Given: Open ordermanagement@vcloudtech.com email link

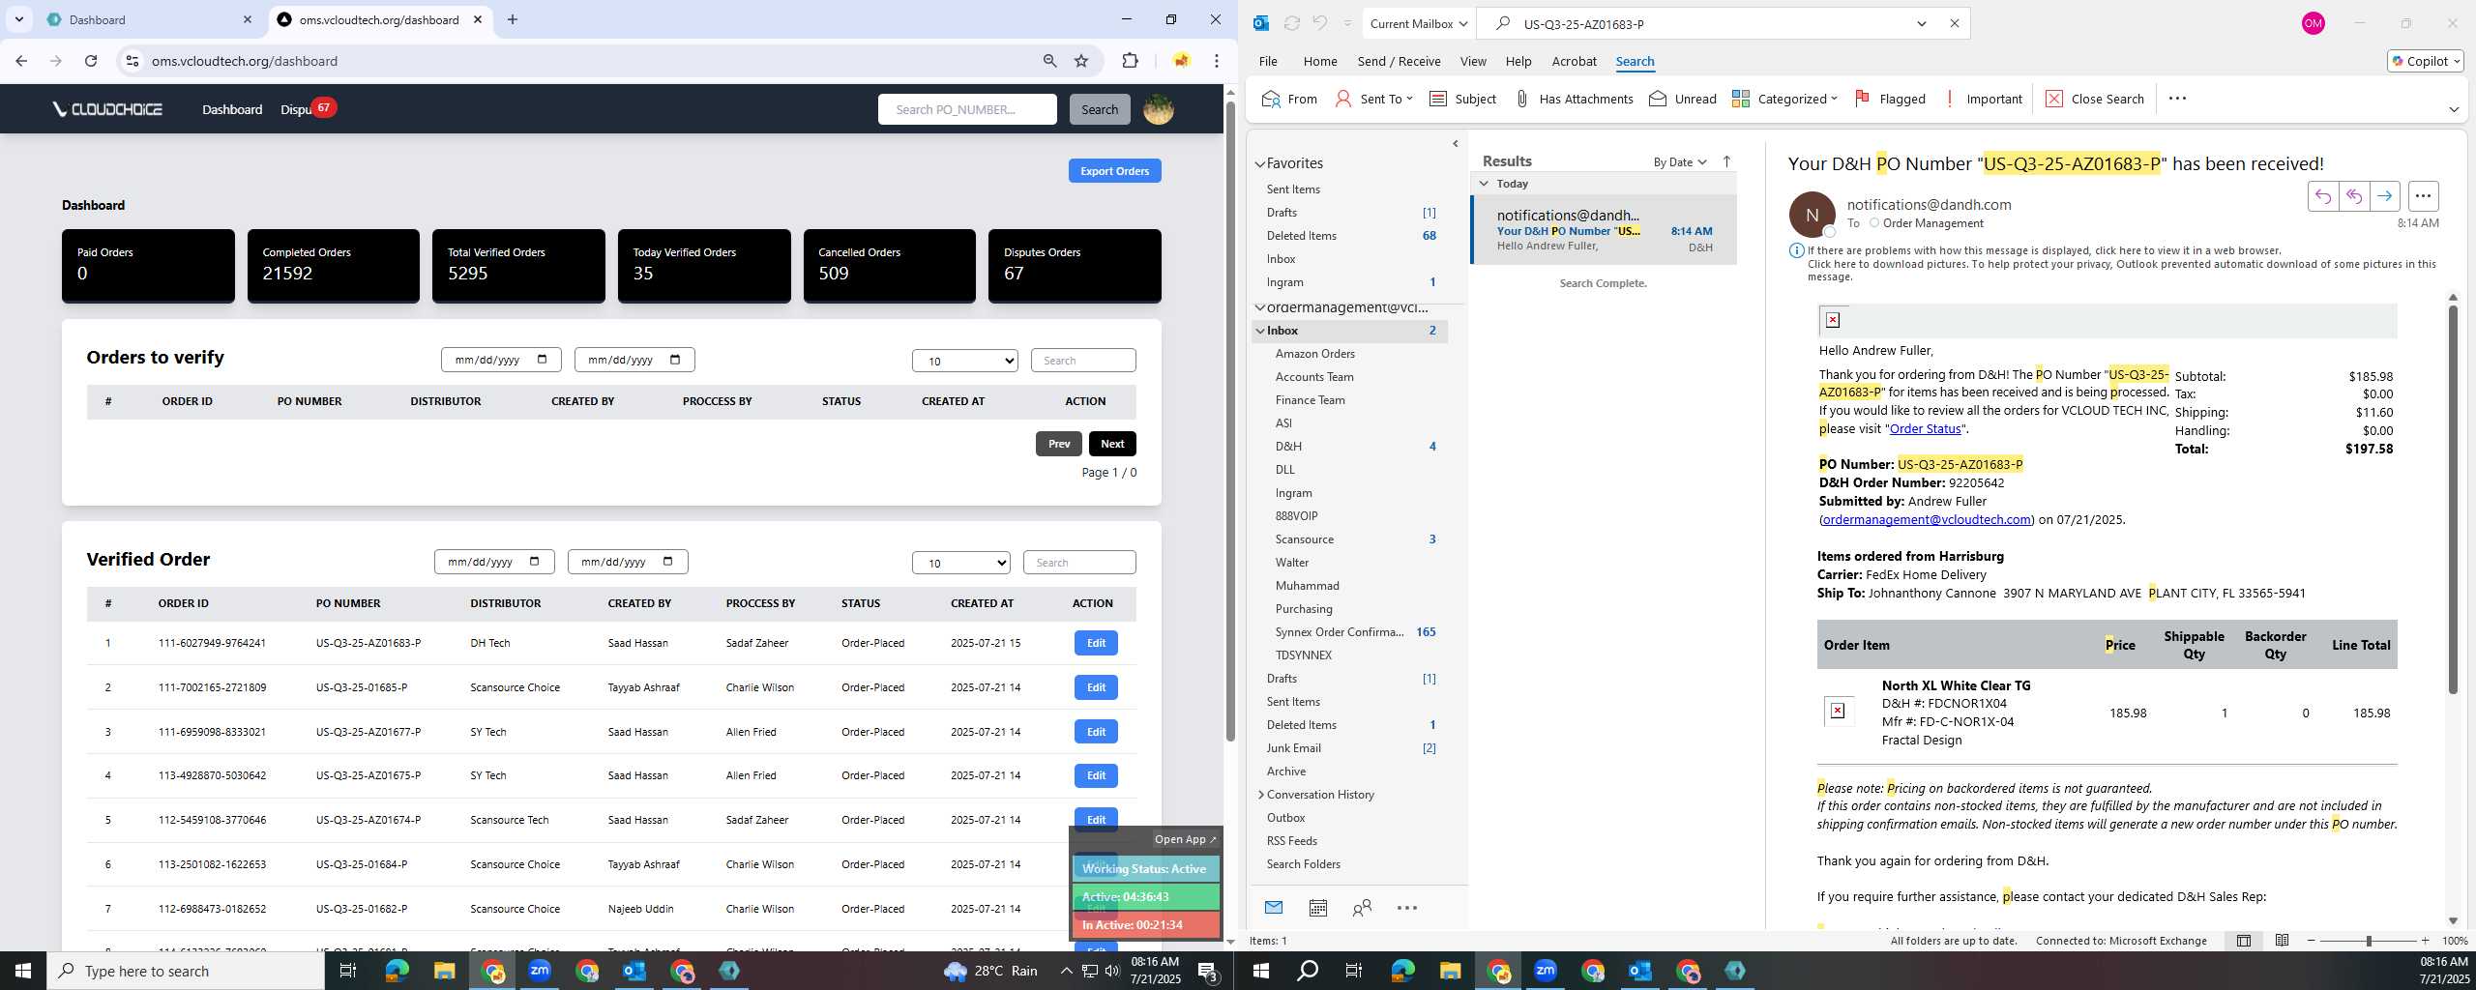Looking at the screenshot, I should point(1927,519).
